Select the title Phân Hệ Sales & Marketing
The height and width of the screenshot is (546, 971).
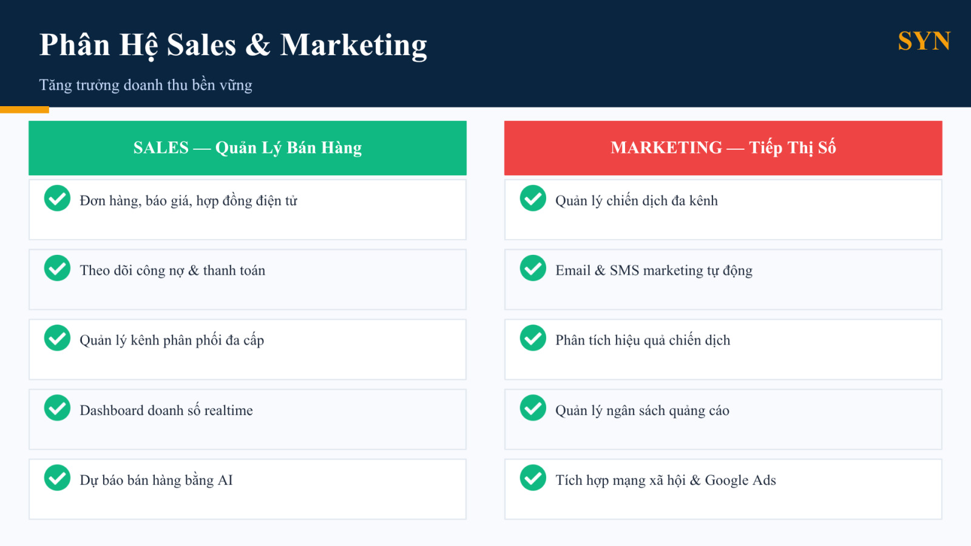233,45
